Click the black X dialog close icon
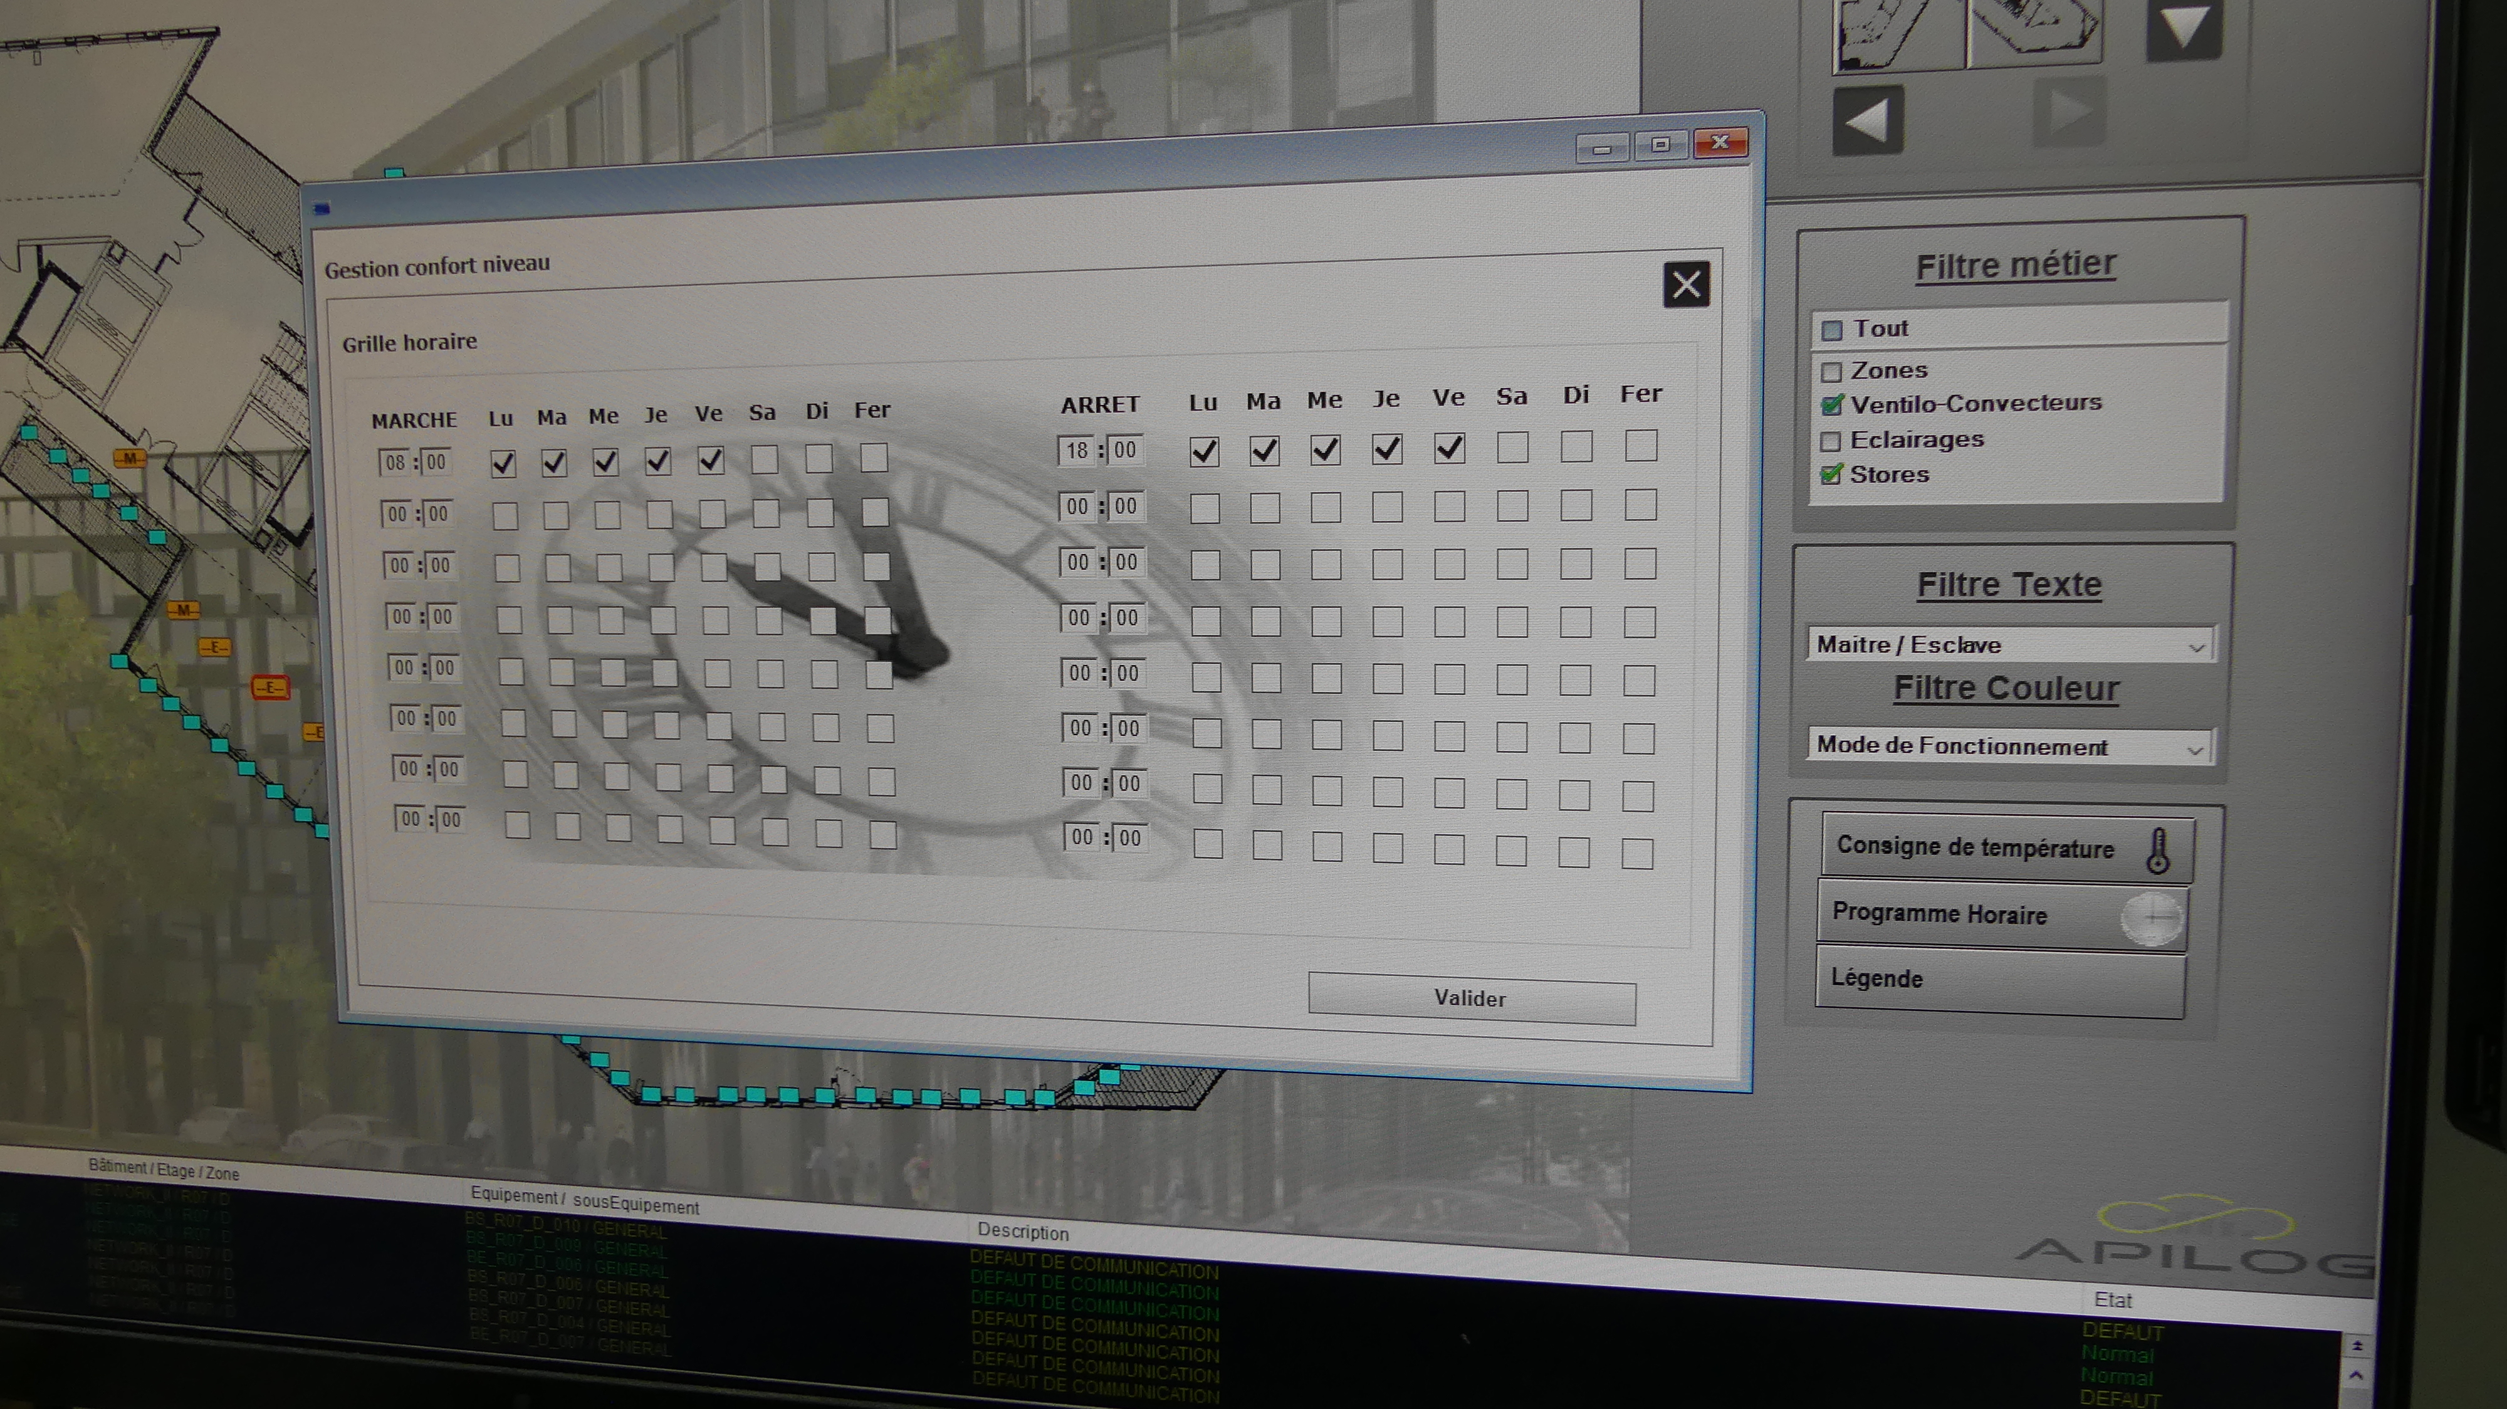Screen dimensions: 2507x1409 click(1685, 284)
